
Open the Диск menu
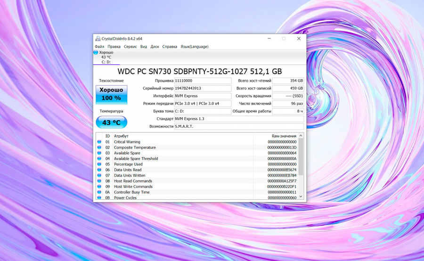155,47
